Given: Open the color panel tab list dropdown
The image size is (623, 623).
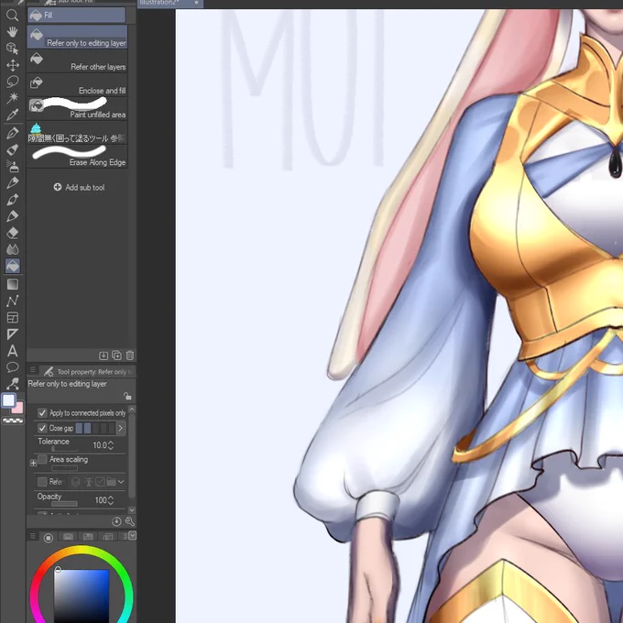Looking at the screenshot, I should 132,536.
